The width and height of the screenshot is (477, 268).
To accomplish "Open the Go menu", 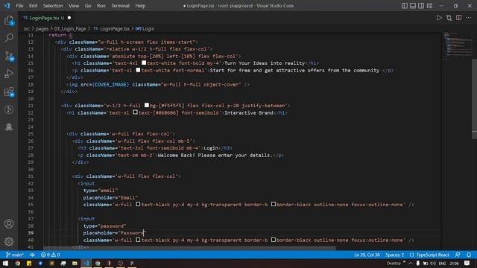I will pos(88,6).
